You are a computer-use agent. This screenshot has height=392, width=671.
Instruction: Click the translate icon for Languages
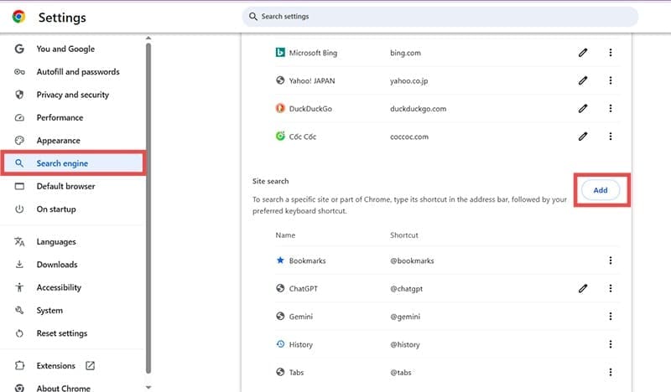tap(19, 242)
